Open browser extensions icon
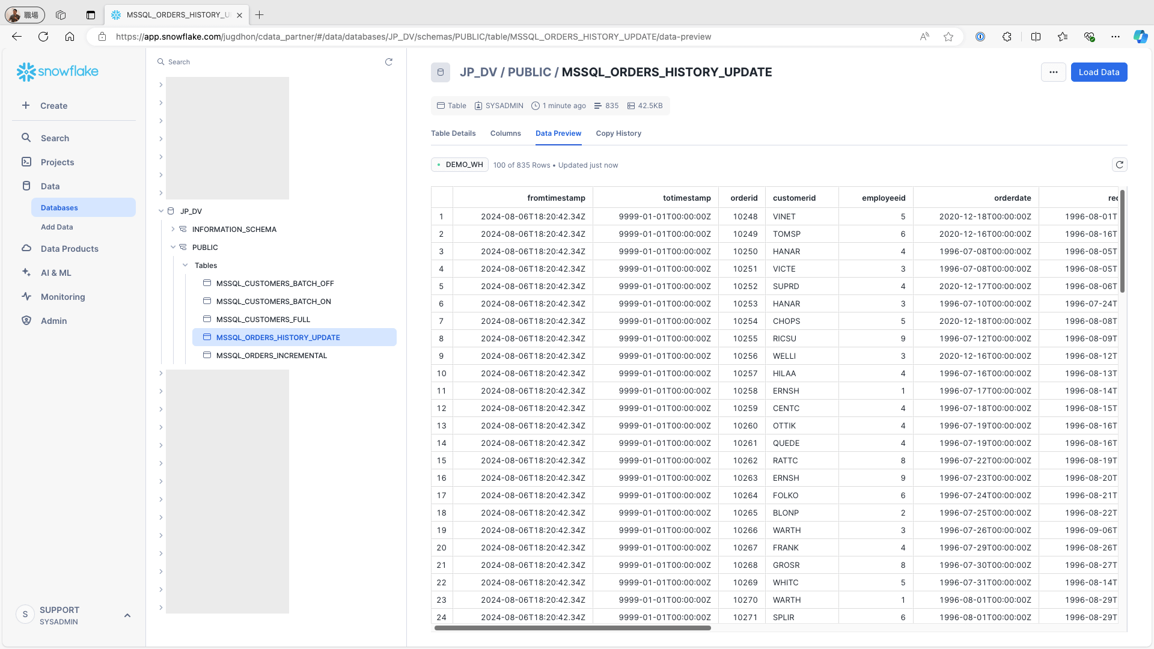 click(x=1007, y=37)
